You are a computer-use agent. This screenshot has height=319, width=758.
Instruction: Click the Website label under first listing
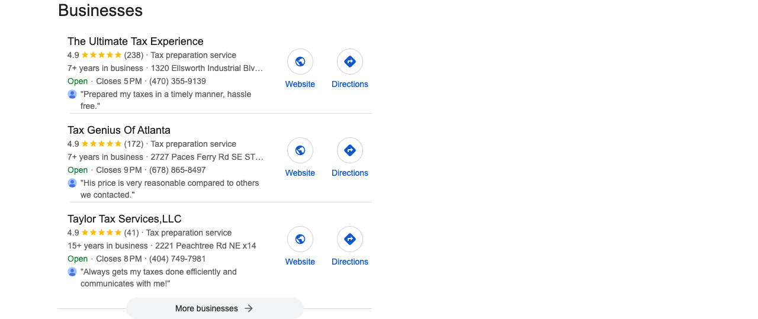pos(300,84)
